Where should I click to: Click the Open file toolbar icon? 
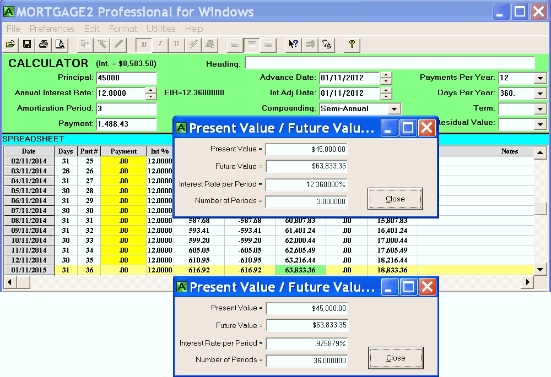(x=10, y=45)
